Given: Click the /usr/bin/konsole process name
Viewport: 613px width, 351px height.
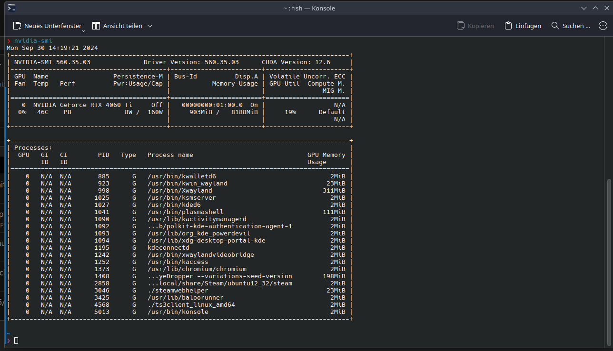Looking at the screenshot, I should 178,312.
